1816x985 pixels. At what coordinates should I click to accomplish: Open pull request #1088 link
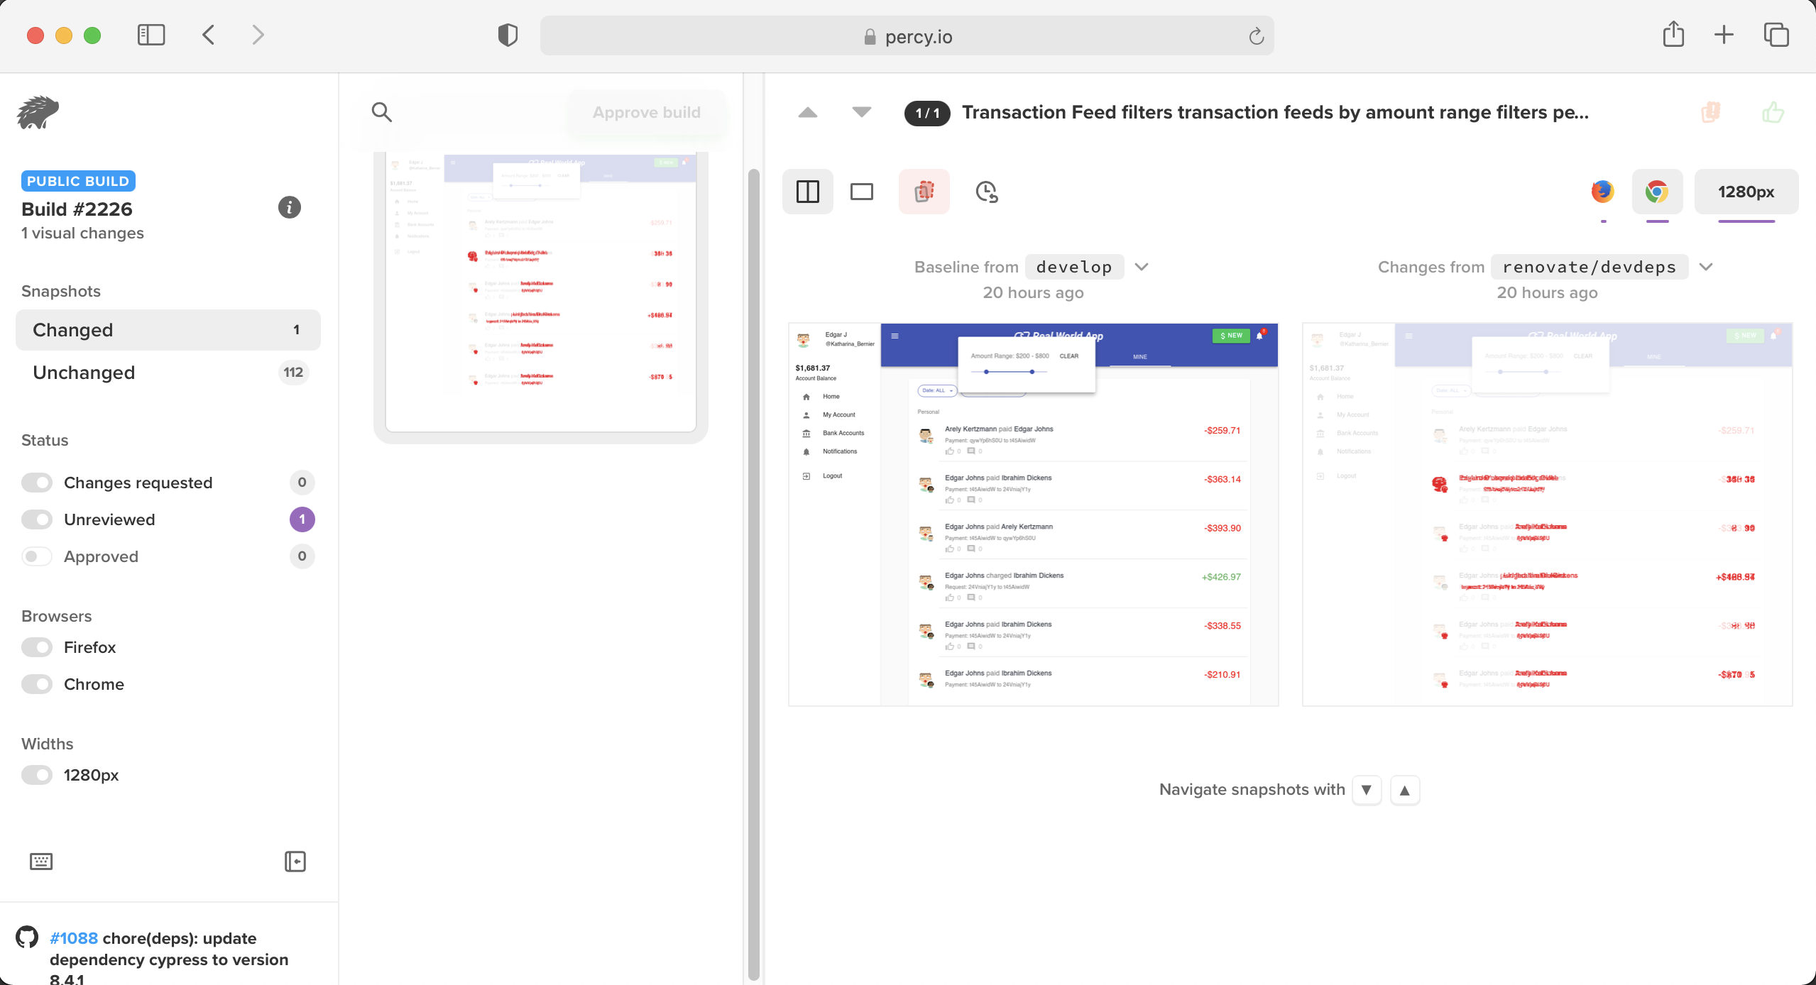(74, 938)
